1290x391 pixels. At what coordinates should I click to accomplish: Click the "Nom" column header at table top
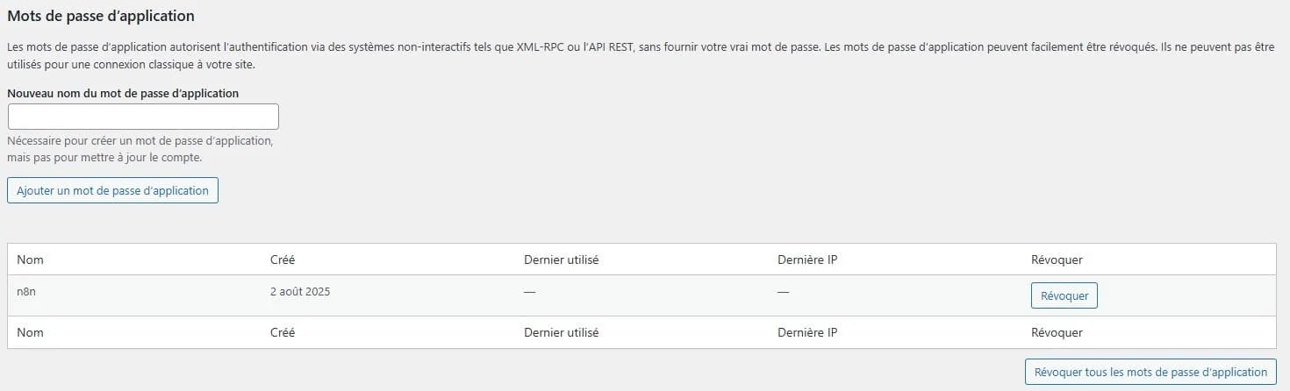(x=31, y=260)
